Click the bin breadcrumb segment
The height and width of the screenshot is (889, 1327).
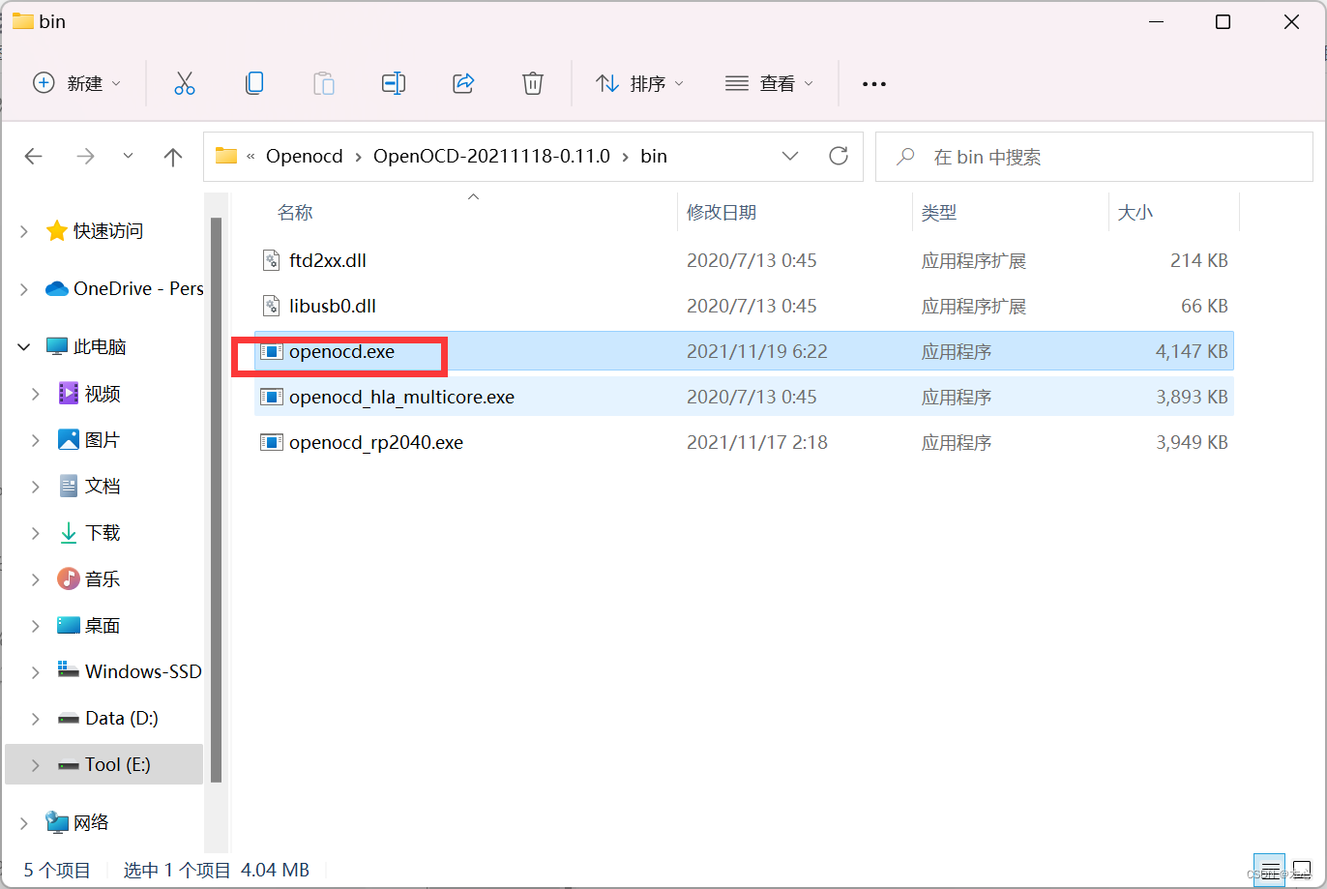pos(654,156)
